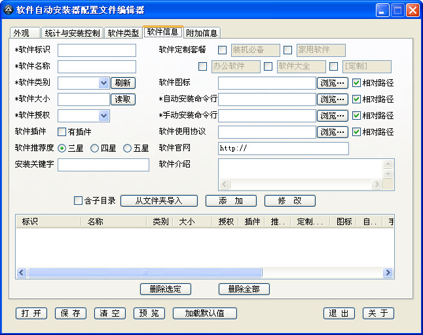The width and height of the screenshot is (423, 335).
Task: Click the 打 开 button
Action: [x=31, y=313]
